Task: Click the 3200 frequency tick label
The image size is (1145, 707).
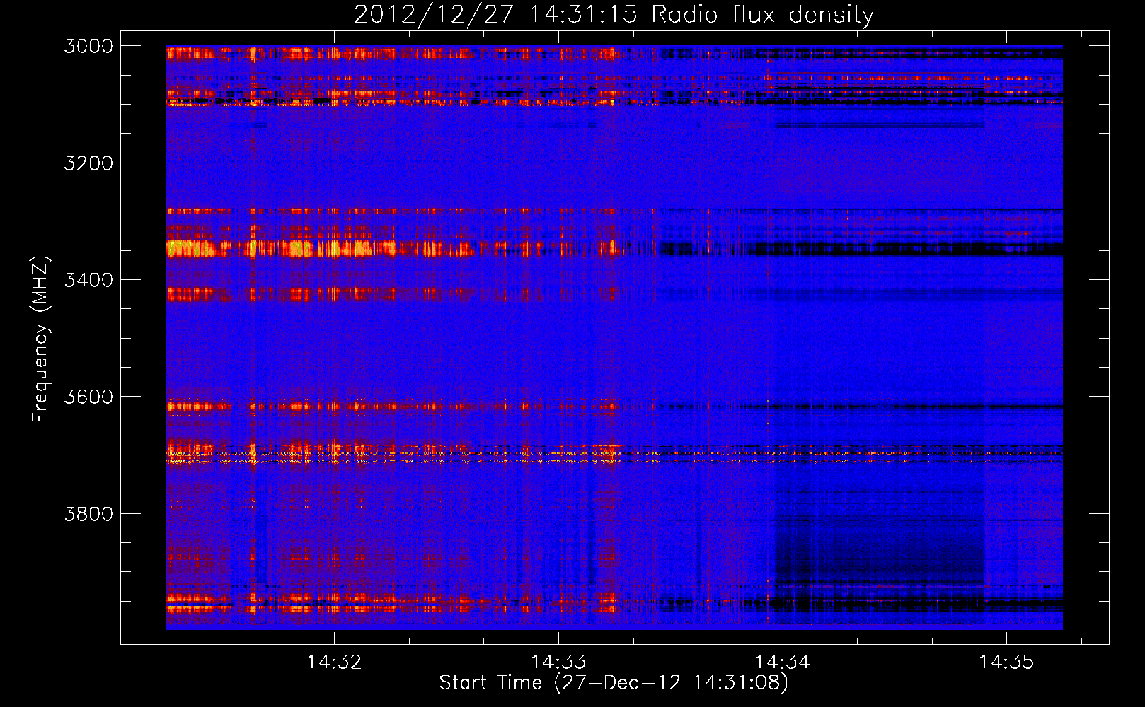Action: click(x=88, y=163)
